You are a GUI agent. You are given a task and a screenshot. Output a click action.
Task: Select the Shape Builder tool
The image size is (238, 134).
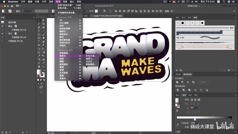pos(39,49)
